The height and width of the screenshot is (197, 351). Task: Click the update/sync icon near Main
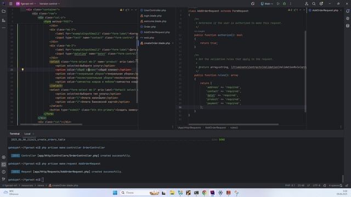[x=253, y=4]
